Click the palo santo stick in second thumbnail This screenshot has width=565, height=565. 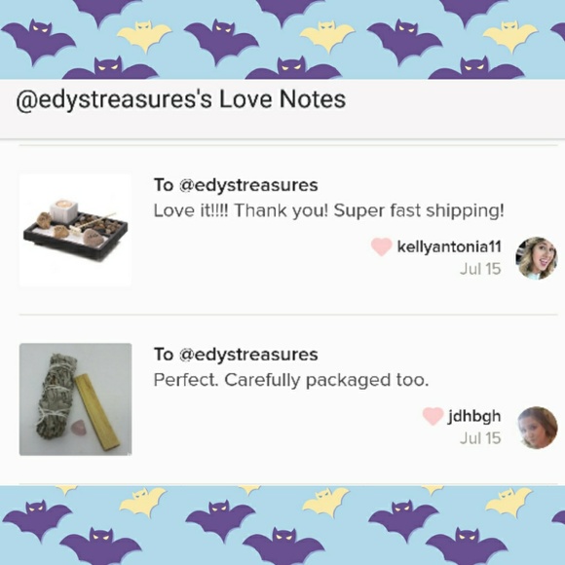[97, 412]
